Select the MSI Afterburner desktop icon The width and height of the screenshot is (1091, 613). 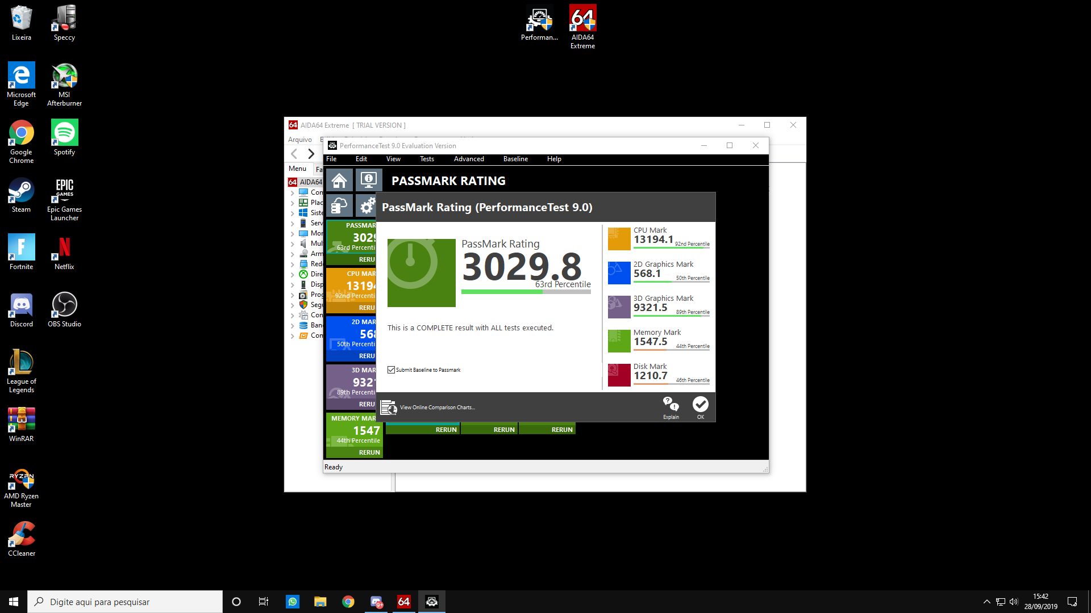click(x=64, y=85)
